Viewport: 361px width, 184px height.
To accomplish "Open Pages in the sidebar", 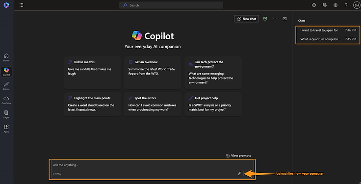I will pyautogui.click(x=6, y=114).
